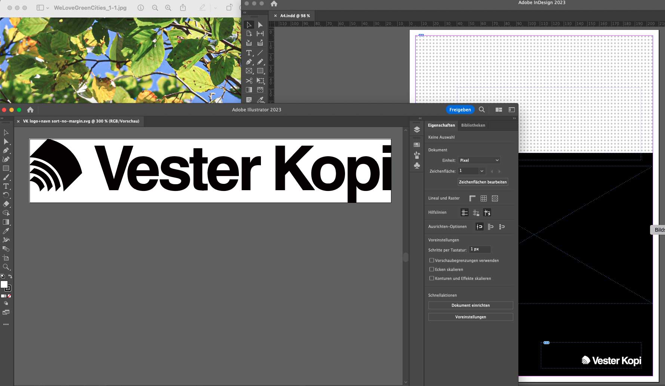Enable 'Konturen und Effekte skalieren'
Screen dimensions: 665x386
point(432,278)
